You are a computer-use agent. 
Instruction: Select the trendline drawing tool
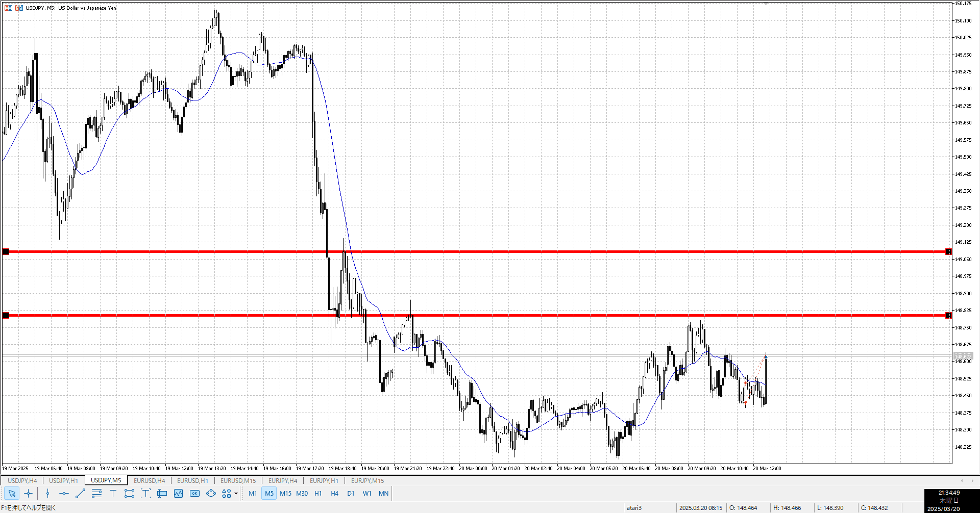[x=80, y=493]
